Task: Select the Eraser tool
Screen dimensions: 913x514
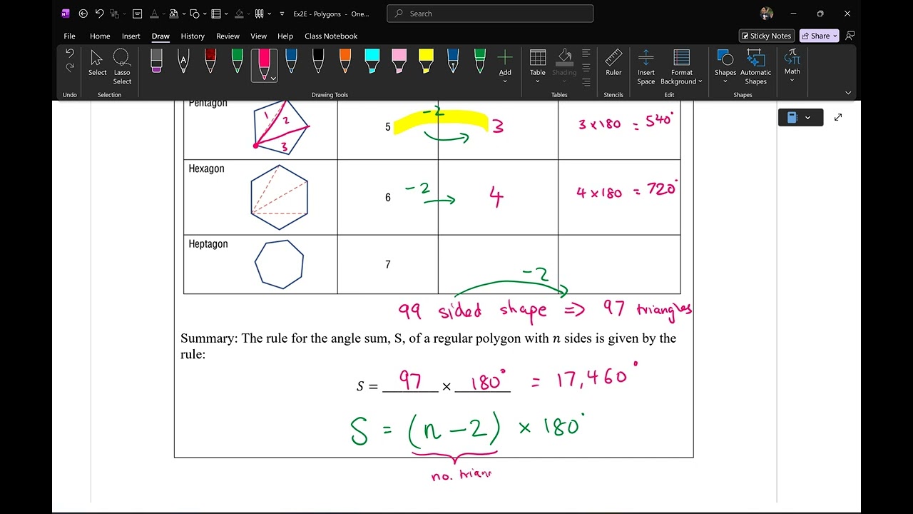Action: [x=156, y=61]
